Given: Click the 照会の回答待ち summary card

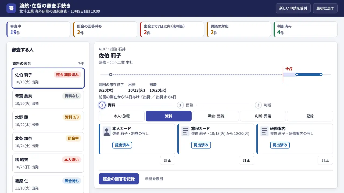Looking at the screenshot, I should (x=105, y=29).
